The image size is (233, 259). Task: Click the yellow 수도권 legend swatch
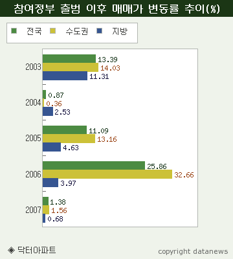click(52, 31)
